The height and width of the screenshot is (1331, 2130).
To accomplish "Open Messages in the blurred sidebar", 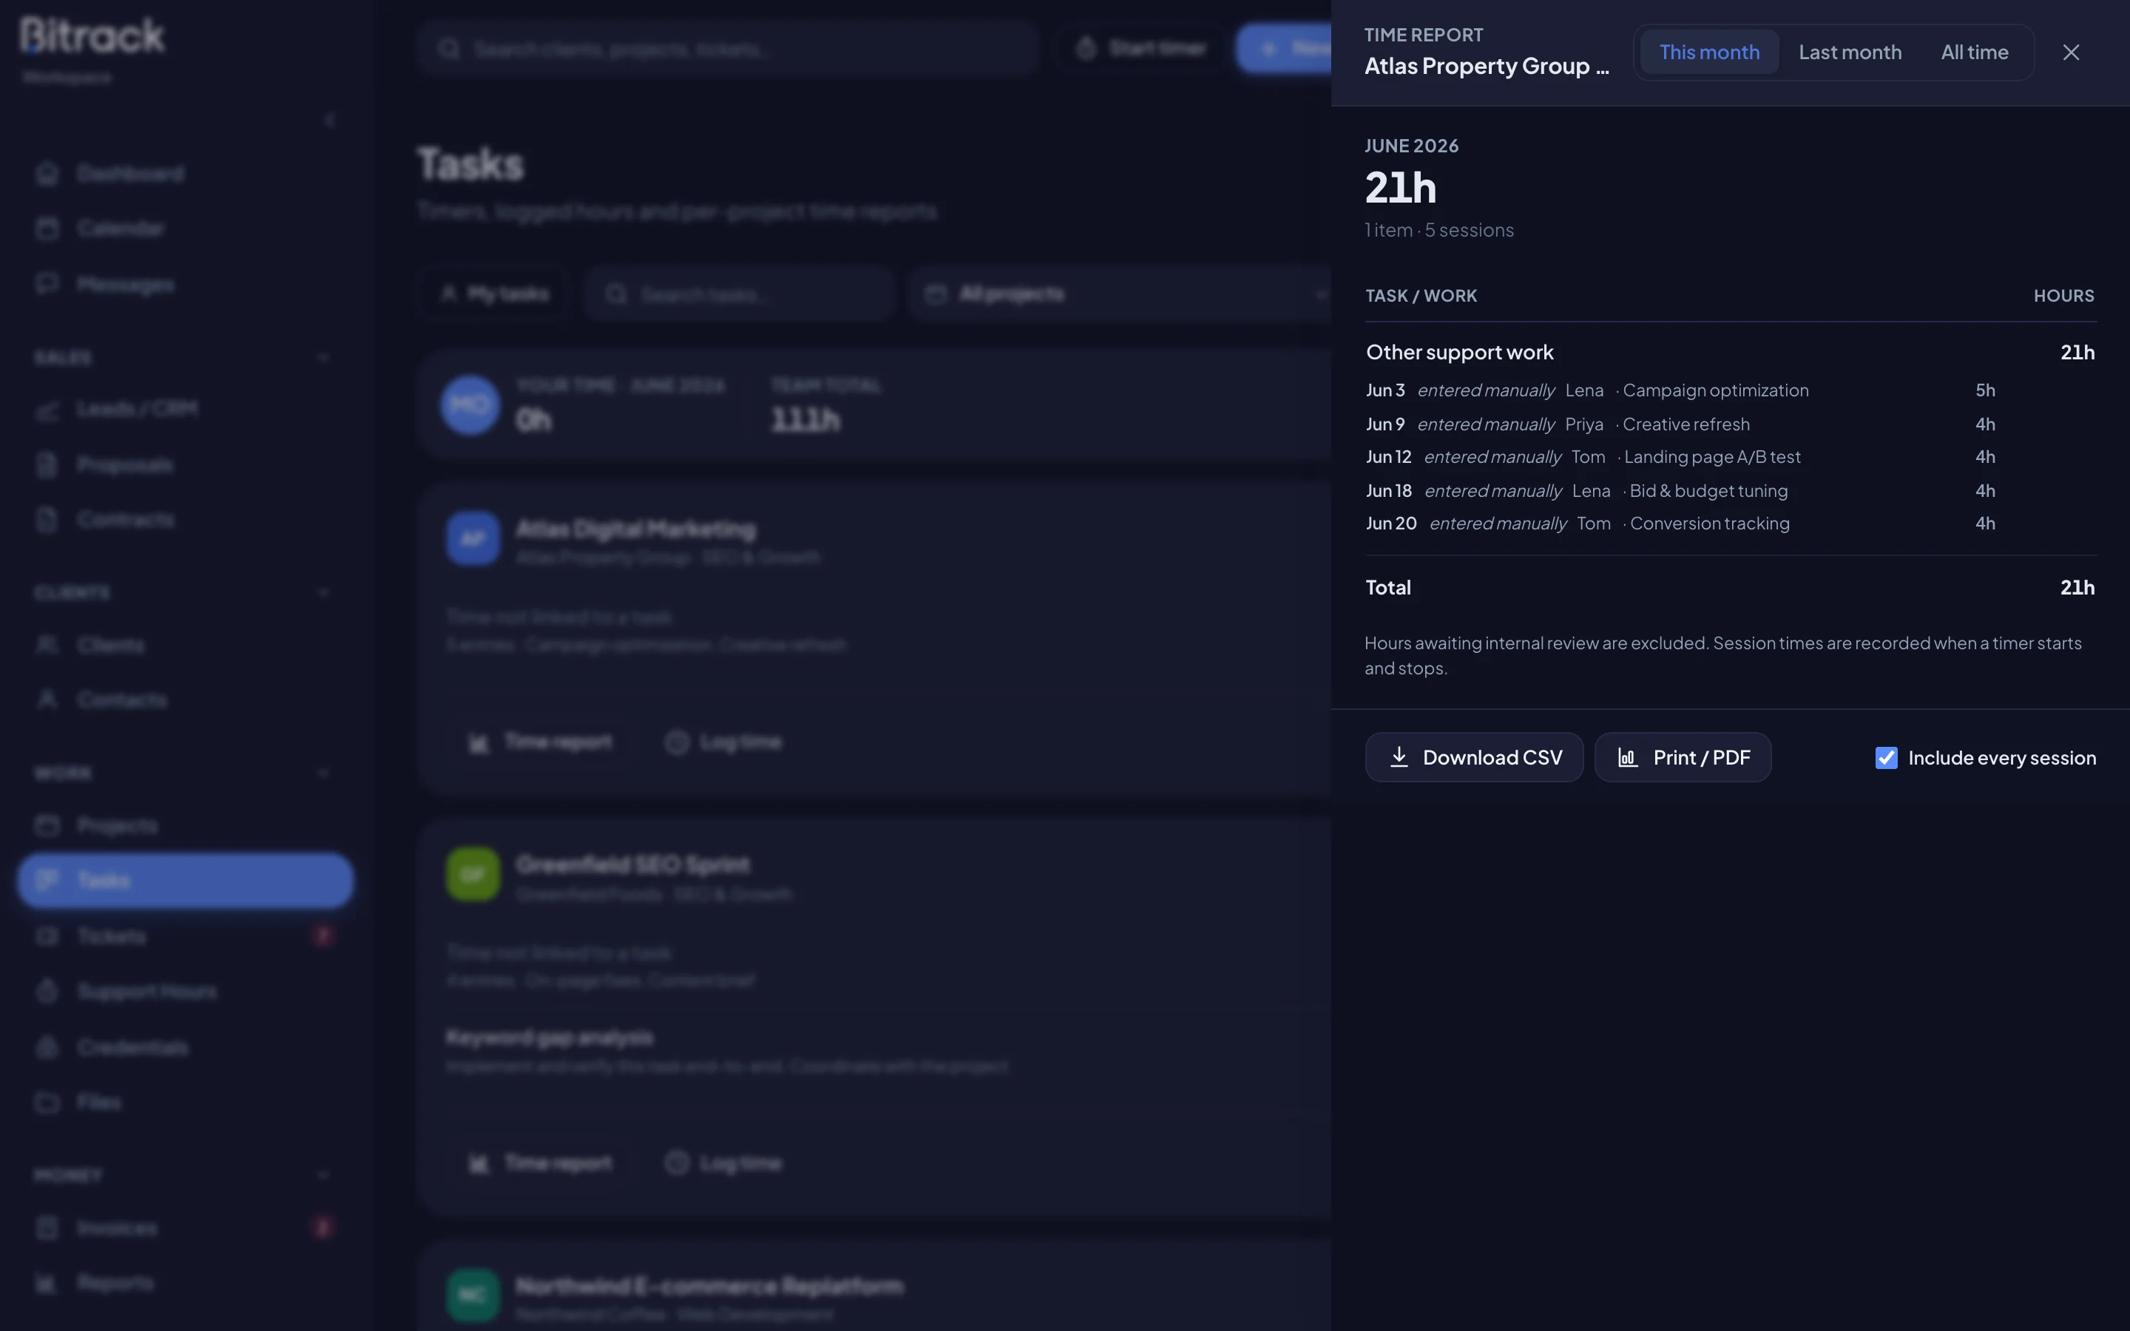I will tap(185, 285).
